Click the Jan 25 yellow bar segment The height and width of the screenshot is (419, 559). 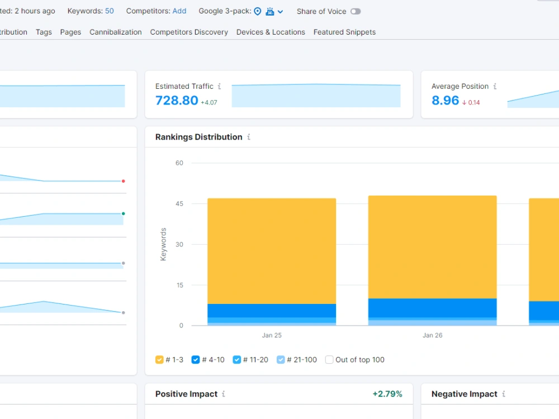pos(272,251)
